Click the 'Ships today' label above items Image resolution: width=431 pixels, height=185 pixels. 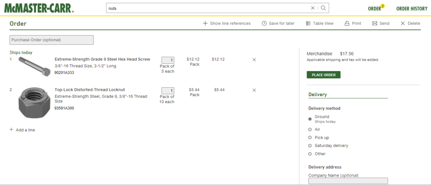pos(21,52)
